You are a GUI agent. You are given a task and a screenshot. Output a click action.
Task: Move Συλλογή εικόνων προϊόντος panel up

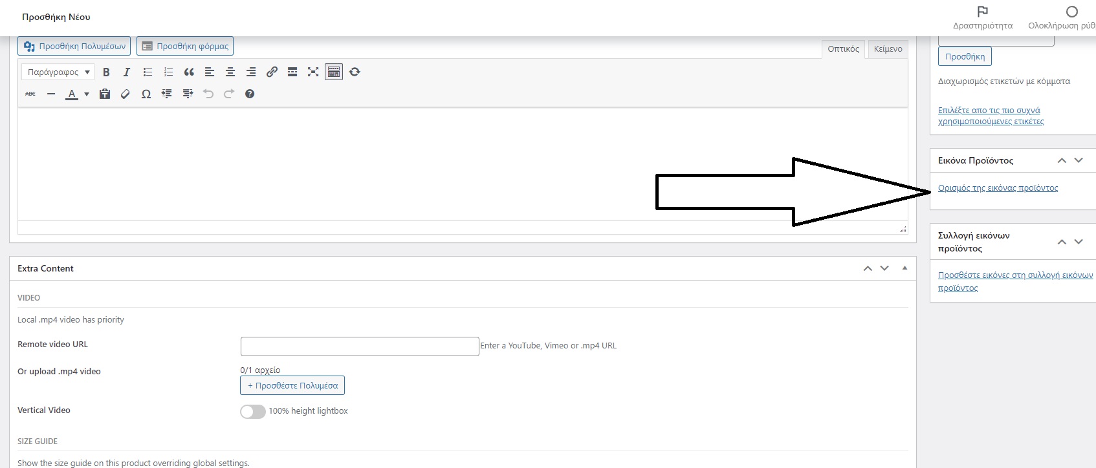tap(1062, 242)
